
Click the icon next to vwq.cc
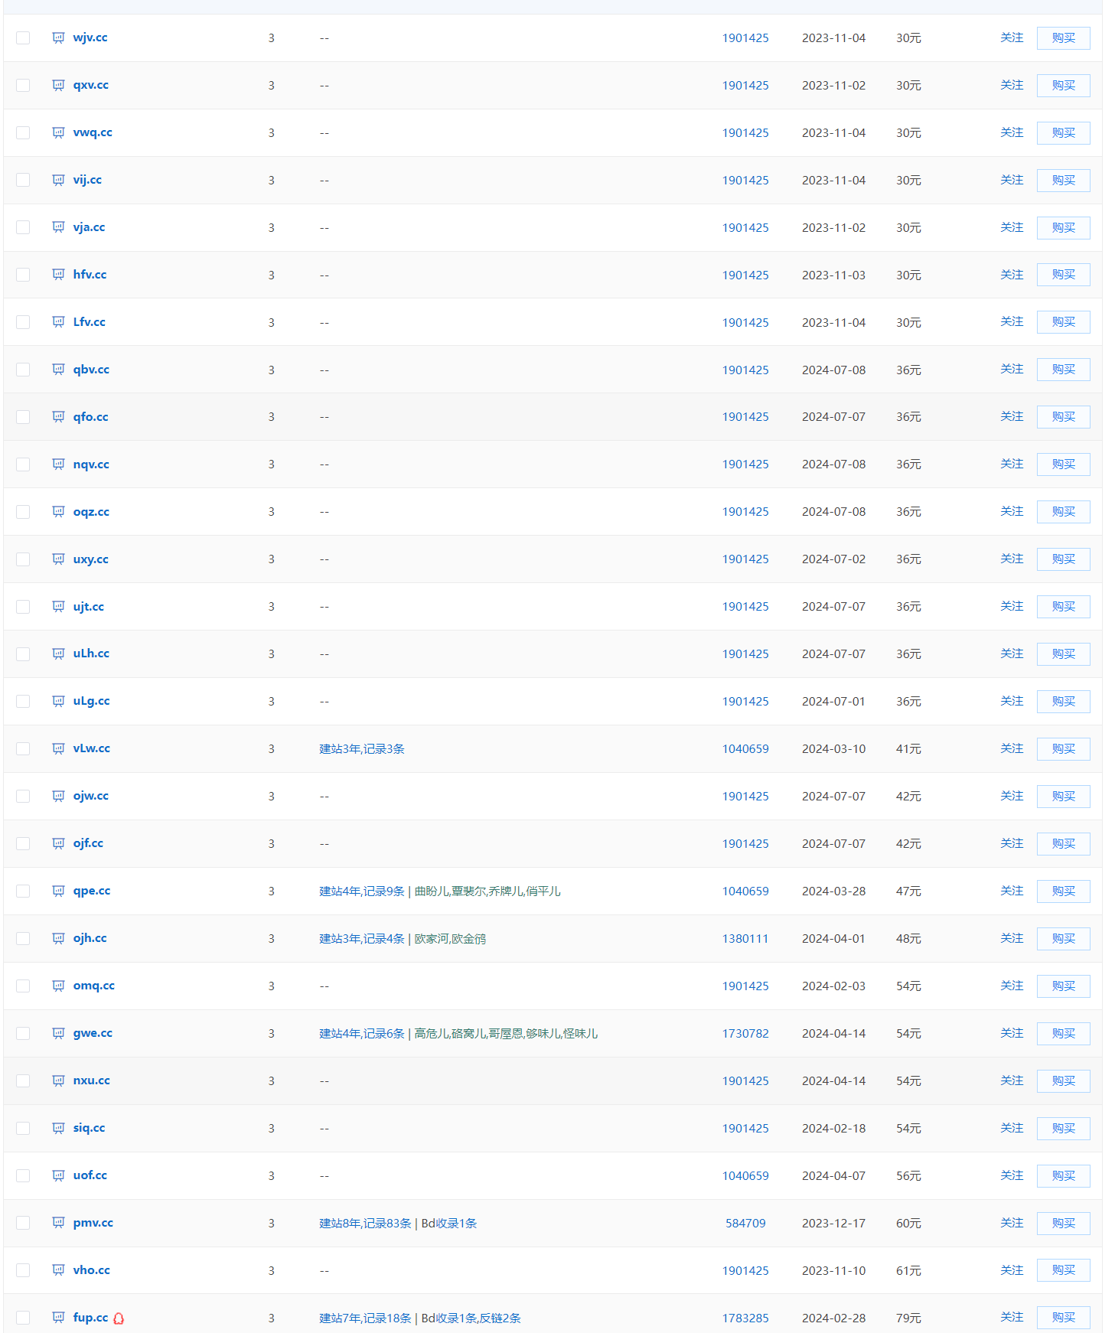(58, 132)
